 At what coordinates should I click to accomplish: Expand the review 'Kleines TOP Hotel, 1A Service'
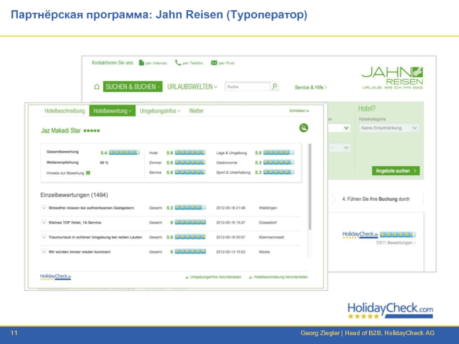point(44,222)
